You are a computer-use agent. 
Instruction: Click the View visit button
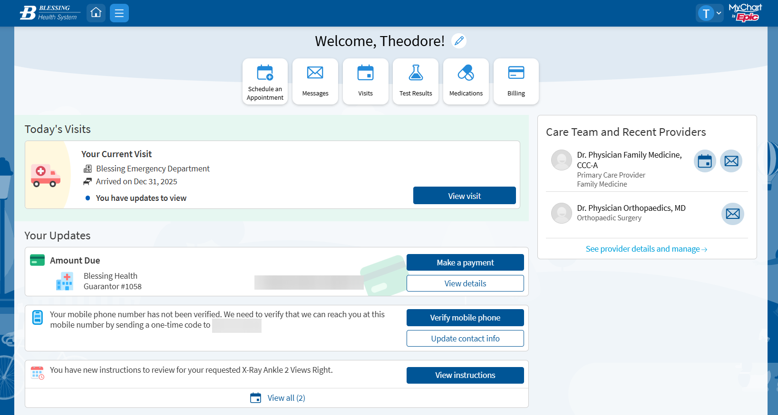coord(464,196)
